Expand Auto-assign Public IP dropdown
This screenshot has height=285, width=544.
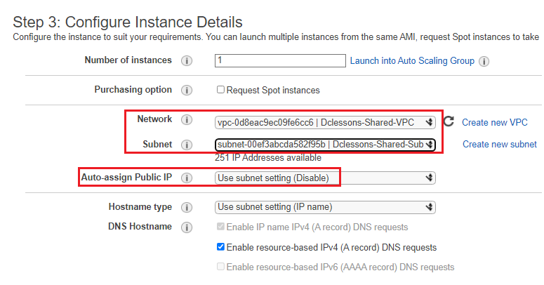point(325,178)
